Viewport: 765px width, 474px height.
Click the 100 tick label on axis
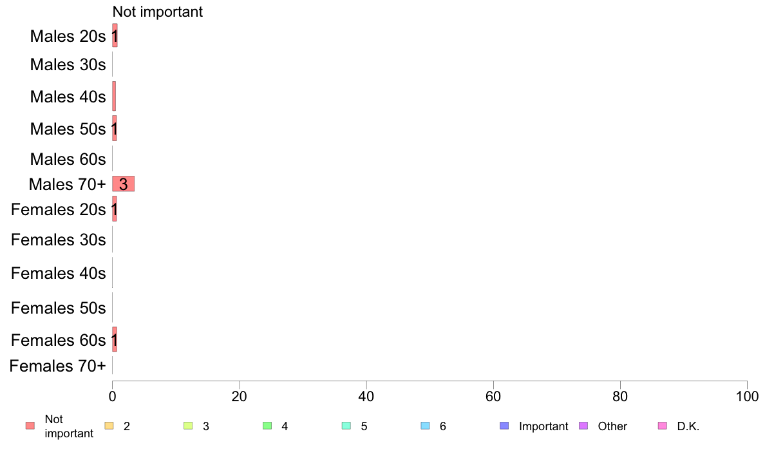(747, 396)
